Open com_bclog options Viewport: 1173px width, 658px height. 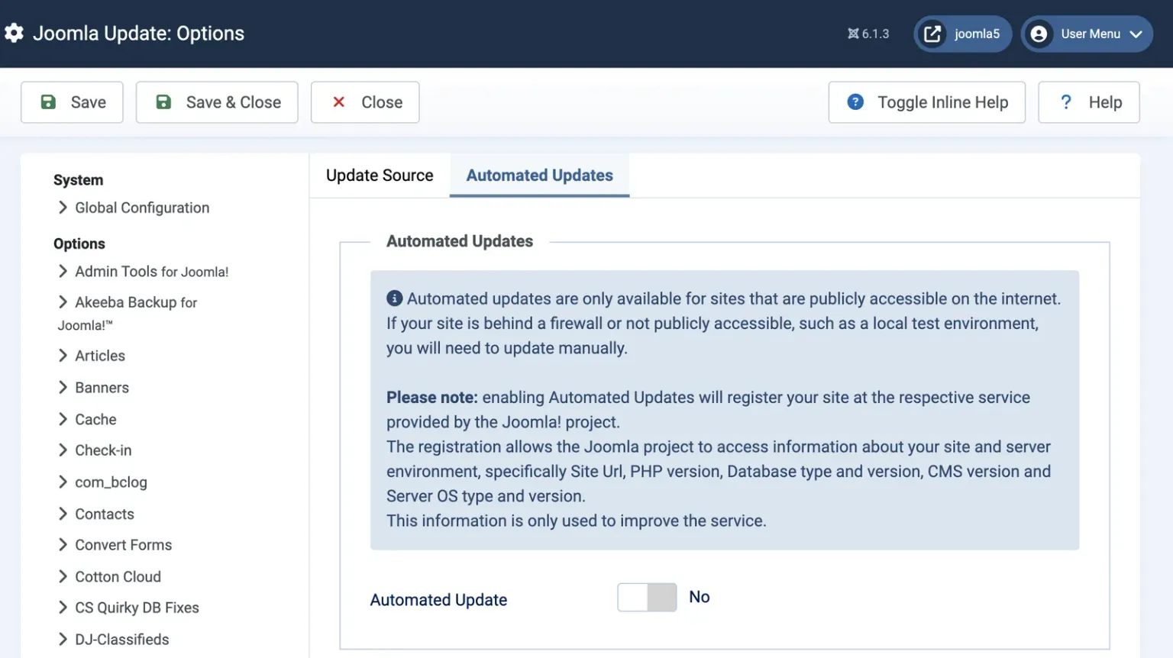click(111, 482)
